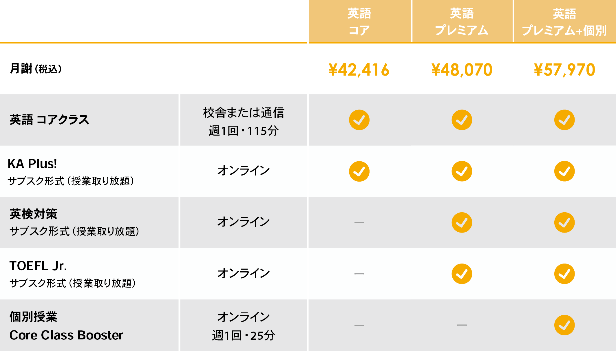Select the 英語 プレミアム plan header

(462, 22)
